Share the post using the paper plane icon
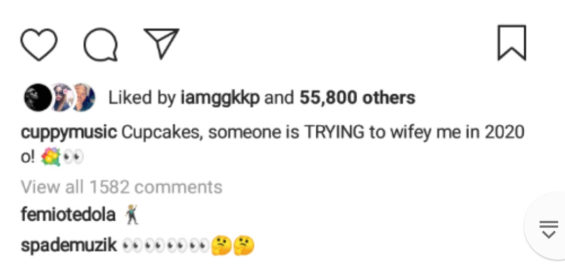Viewport: 565px width, 264px height. (x=161, y=43)
